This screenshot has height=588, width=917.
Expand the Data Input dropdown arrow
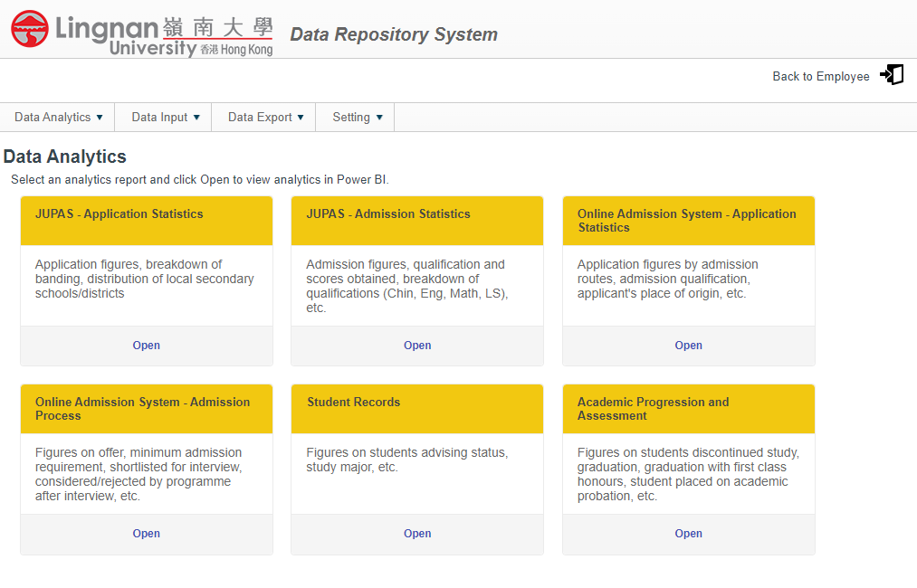tap(196, 118)
